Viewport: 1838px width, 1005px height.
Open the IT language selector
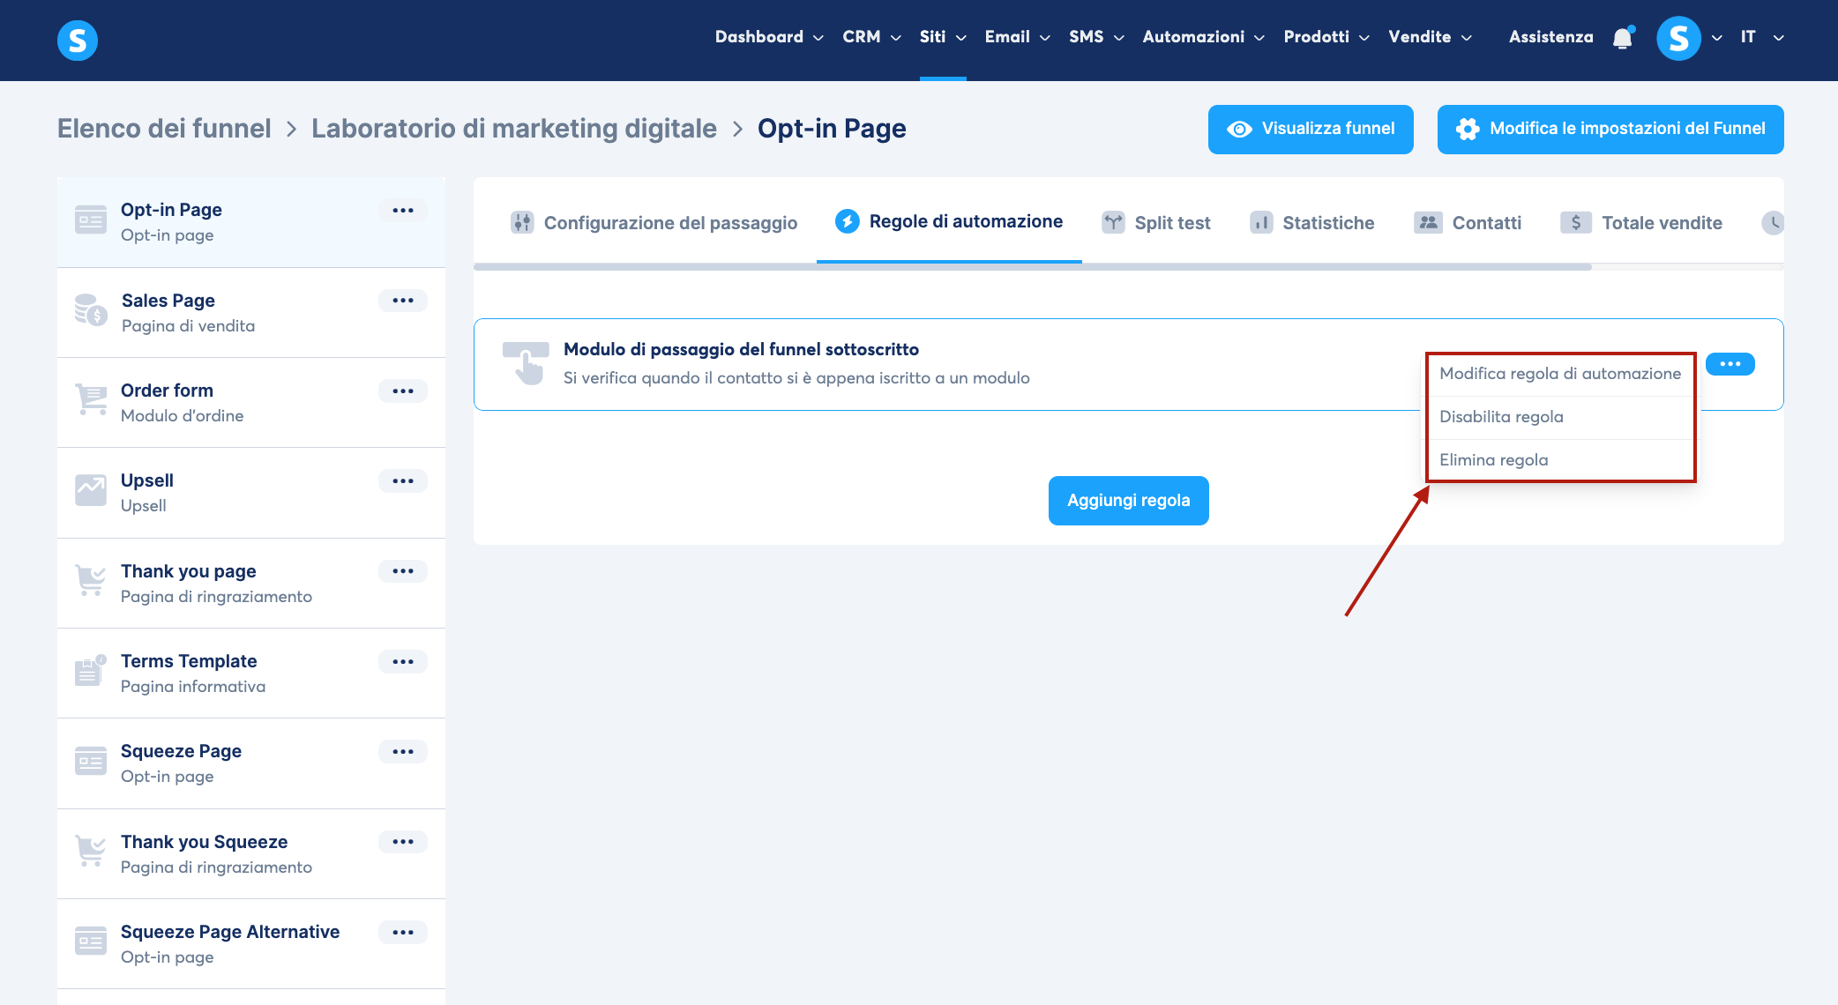click(x=1762, y=37)
